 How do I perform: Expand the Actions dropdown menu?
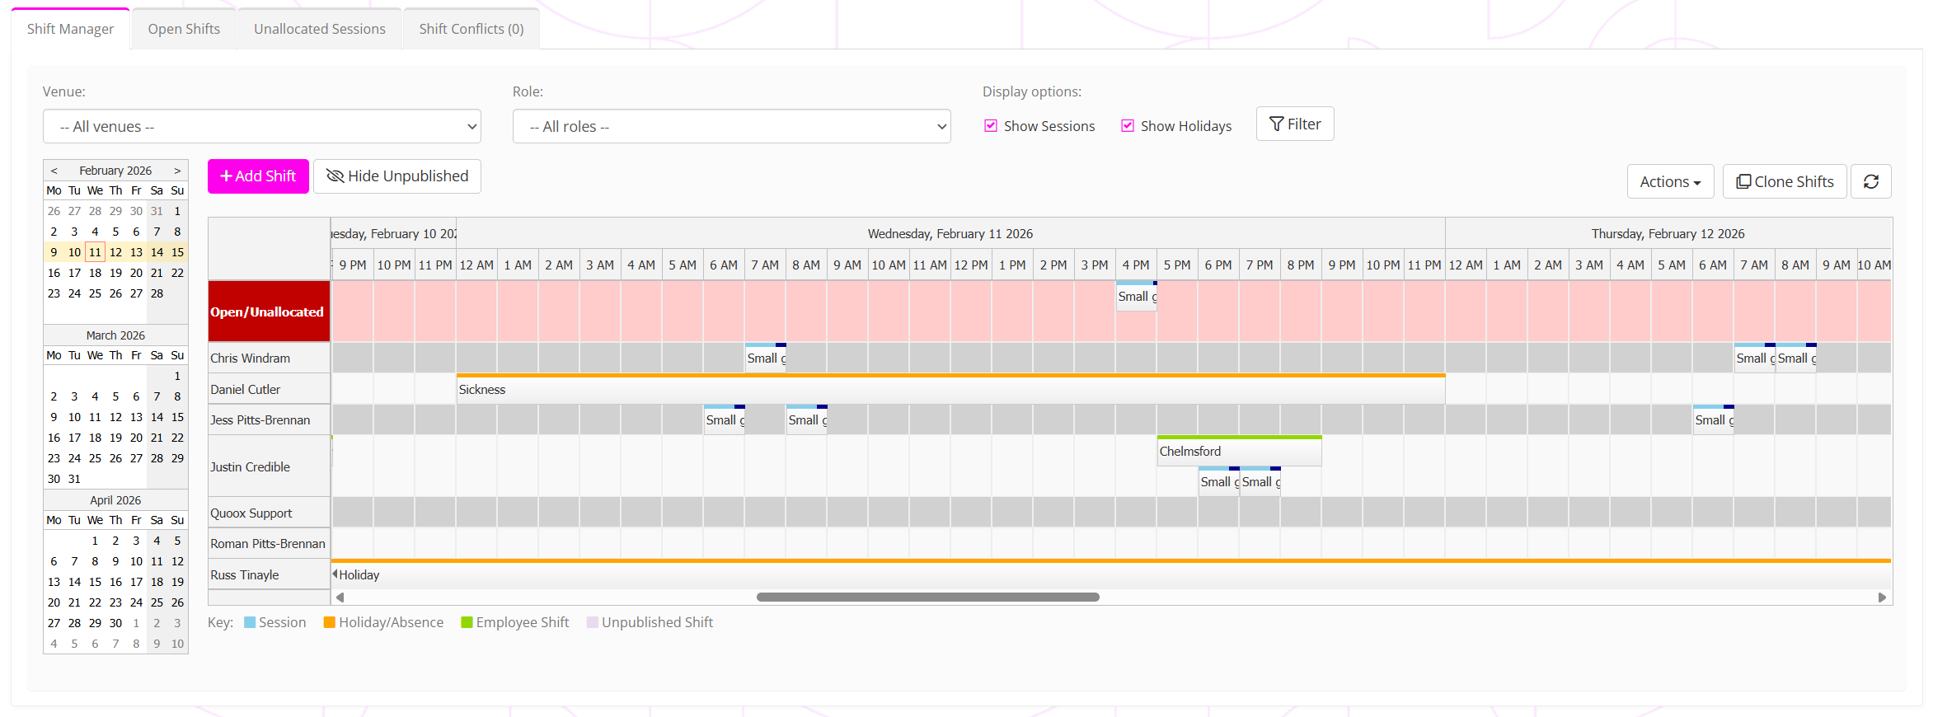pos(1670,181)
